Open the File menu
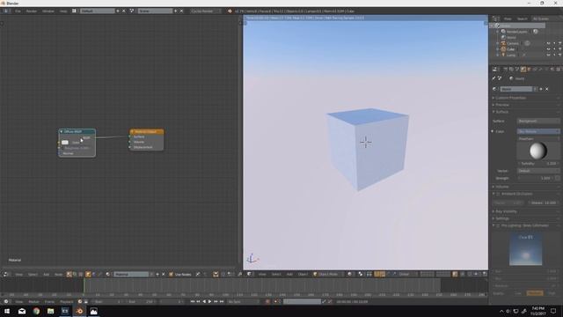Screen dimensions: 563x317 pyautogui.click(x=18, y=11)
